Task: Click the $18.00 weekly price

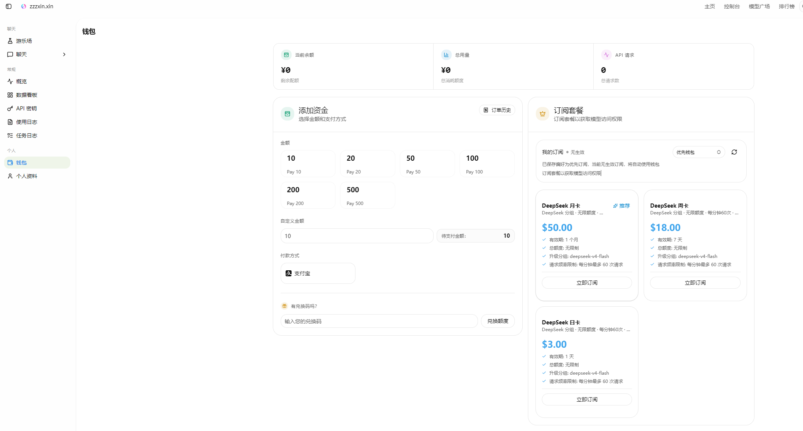Action: (x=665, y=228)
